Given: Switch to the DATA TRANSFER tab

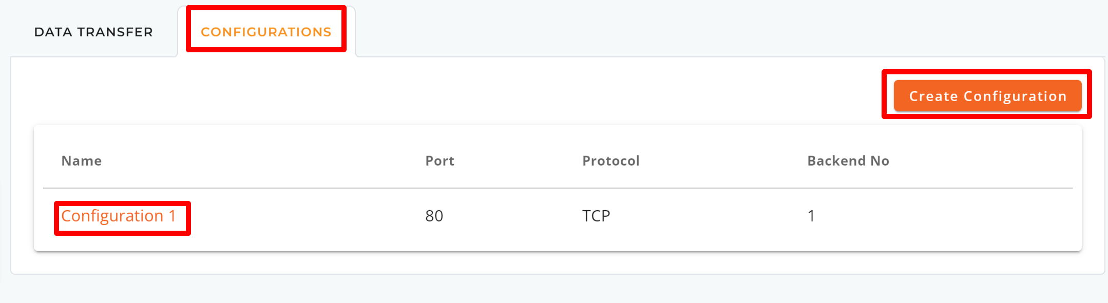Looking at the screenshot, I should (93, 32).
